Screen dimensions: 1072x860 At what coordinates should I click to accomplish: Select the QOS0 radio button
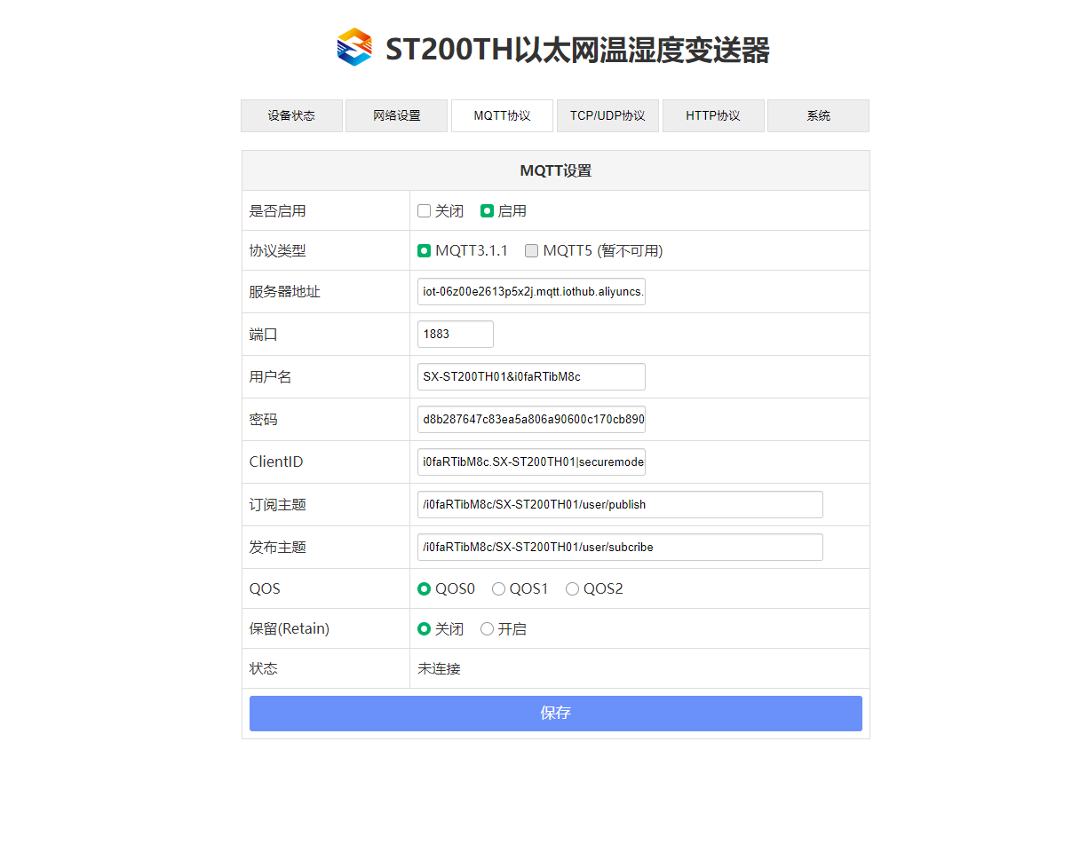pyautogui.click(x=425, y=589)
